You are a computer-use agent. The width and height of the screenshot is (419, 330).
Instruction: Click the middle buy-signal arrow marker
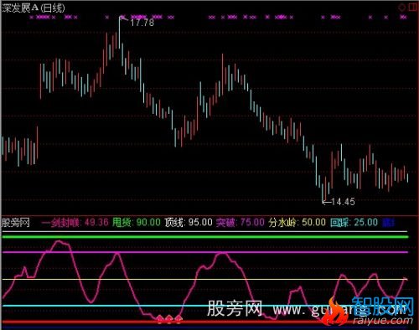click(x=169, y=319)
